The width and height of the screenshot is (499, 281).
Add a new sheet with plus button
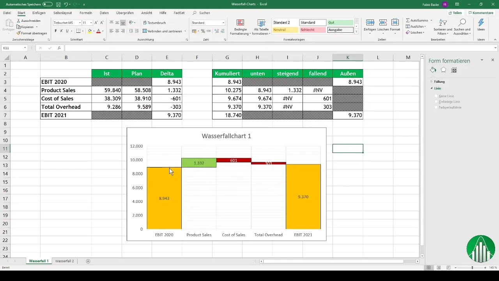[88, 261]
